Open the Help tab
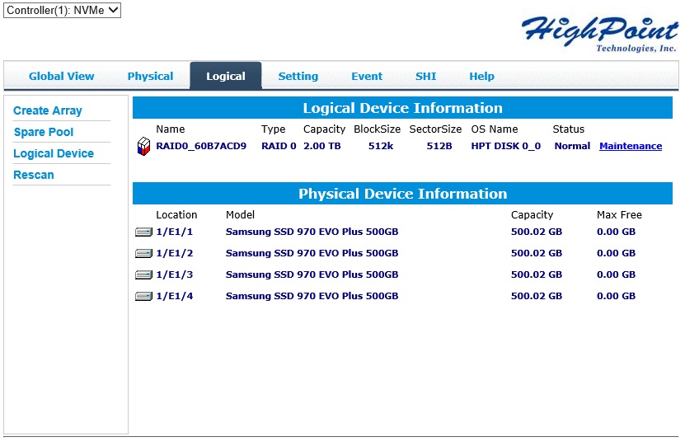The height and width of the screenshot is (441, 685). (481, 76)
